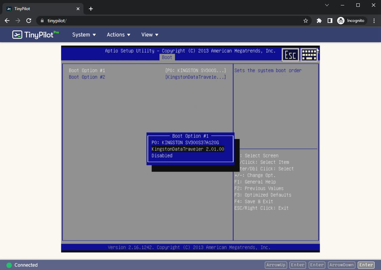Click the green Connected status indicator

pyautogui.click(x=9, y=265)
